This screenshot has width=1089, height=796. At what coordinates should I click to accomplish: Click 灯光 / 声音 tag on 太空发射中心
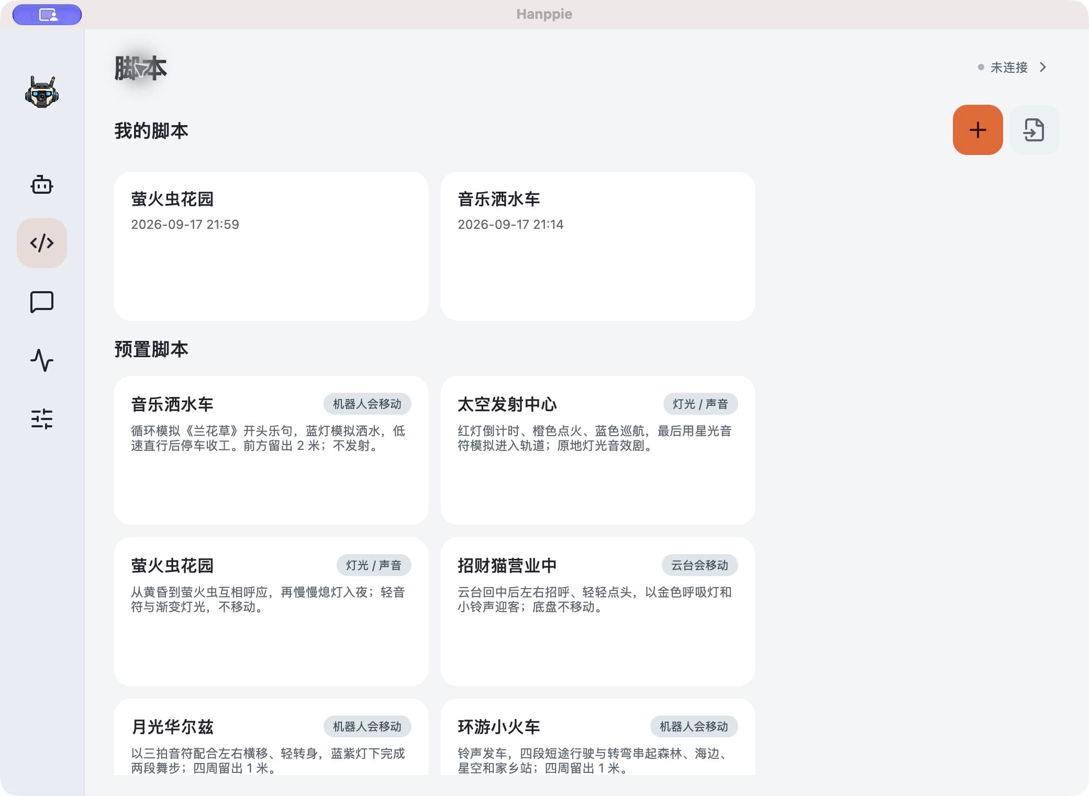pos(701,404)
